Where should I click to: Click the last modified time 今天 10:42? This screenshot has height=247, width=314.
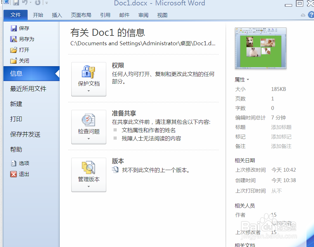coord(284,170)
